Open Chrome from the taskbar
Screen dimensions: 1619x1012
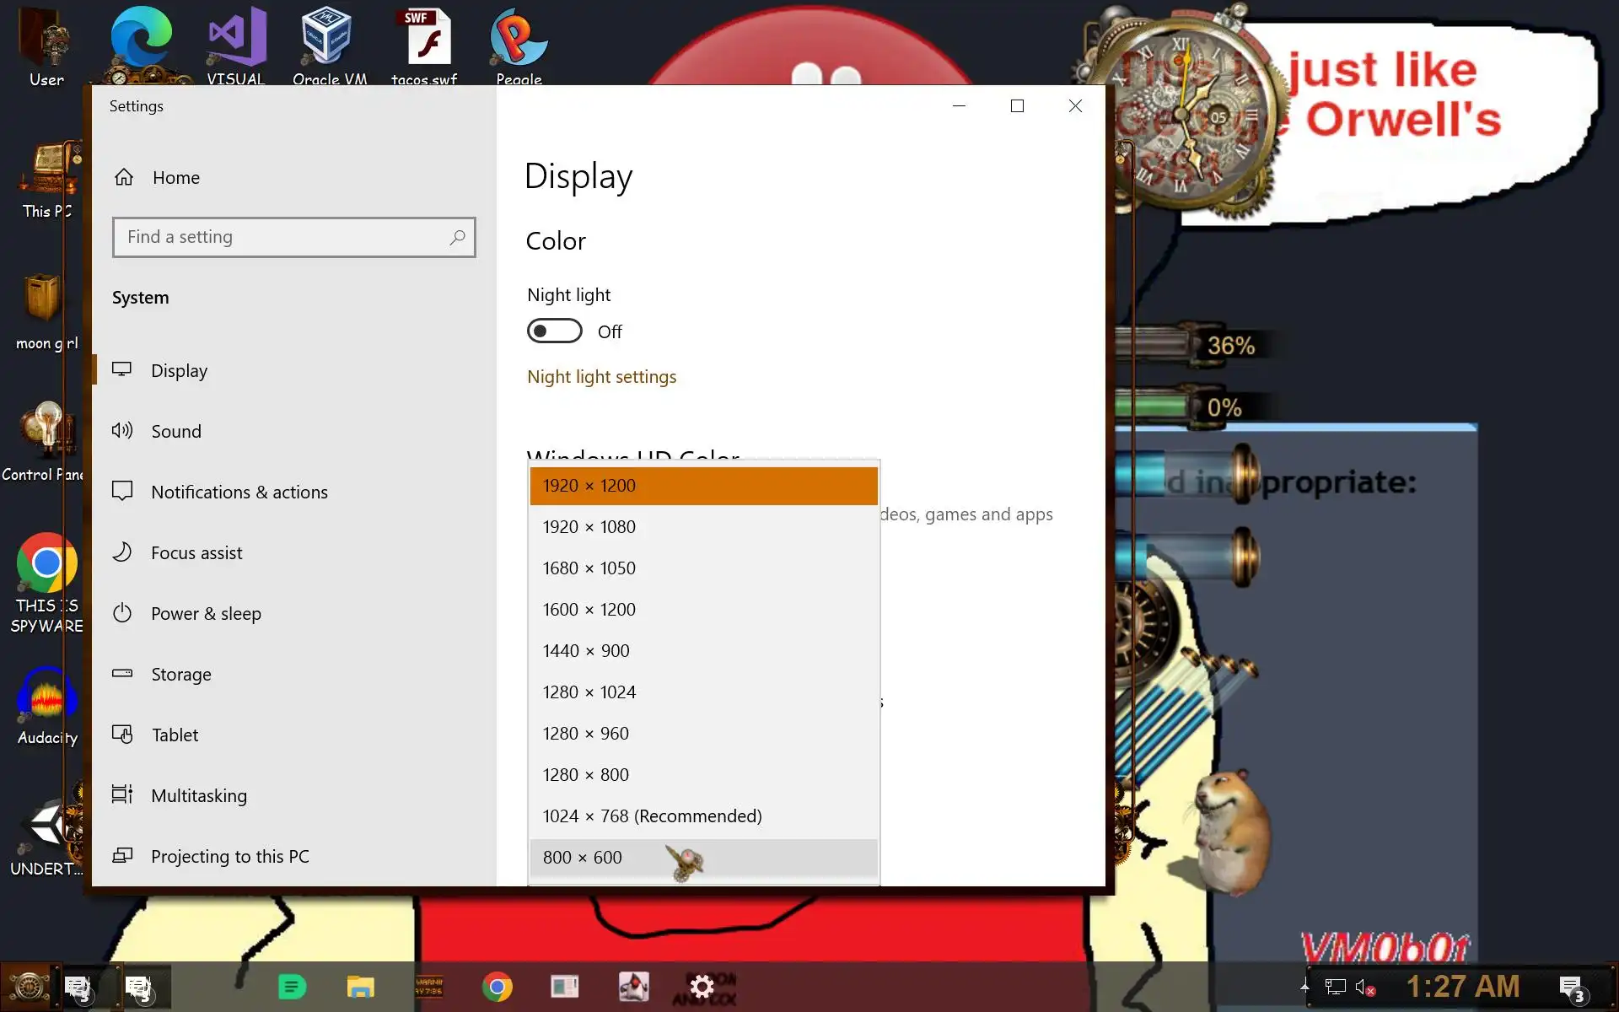point(497,987)
